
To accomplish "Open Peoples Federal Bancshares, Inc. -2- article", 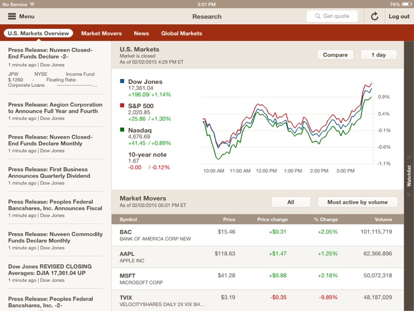I will coord(55,303).
